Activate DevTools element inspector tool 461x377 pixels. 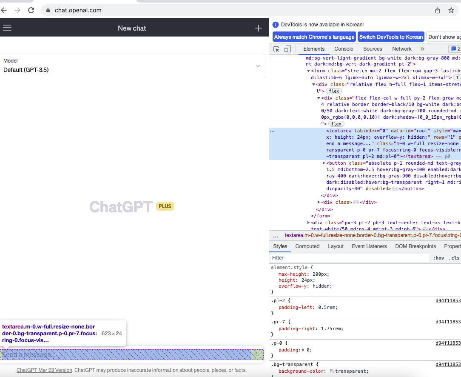pos(276,49)
